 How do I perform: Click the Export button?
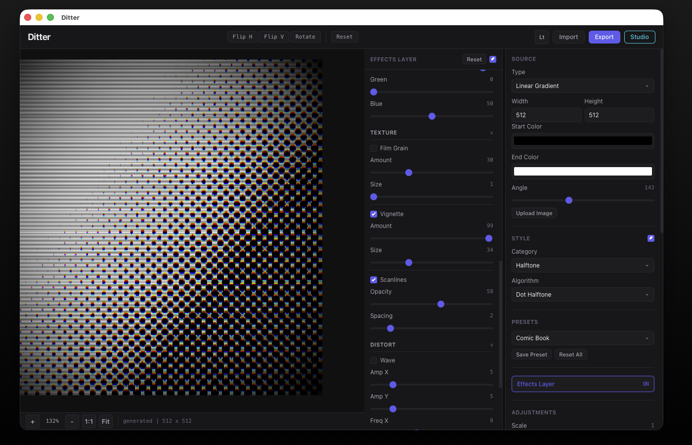coord(604,37)
